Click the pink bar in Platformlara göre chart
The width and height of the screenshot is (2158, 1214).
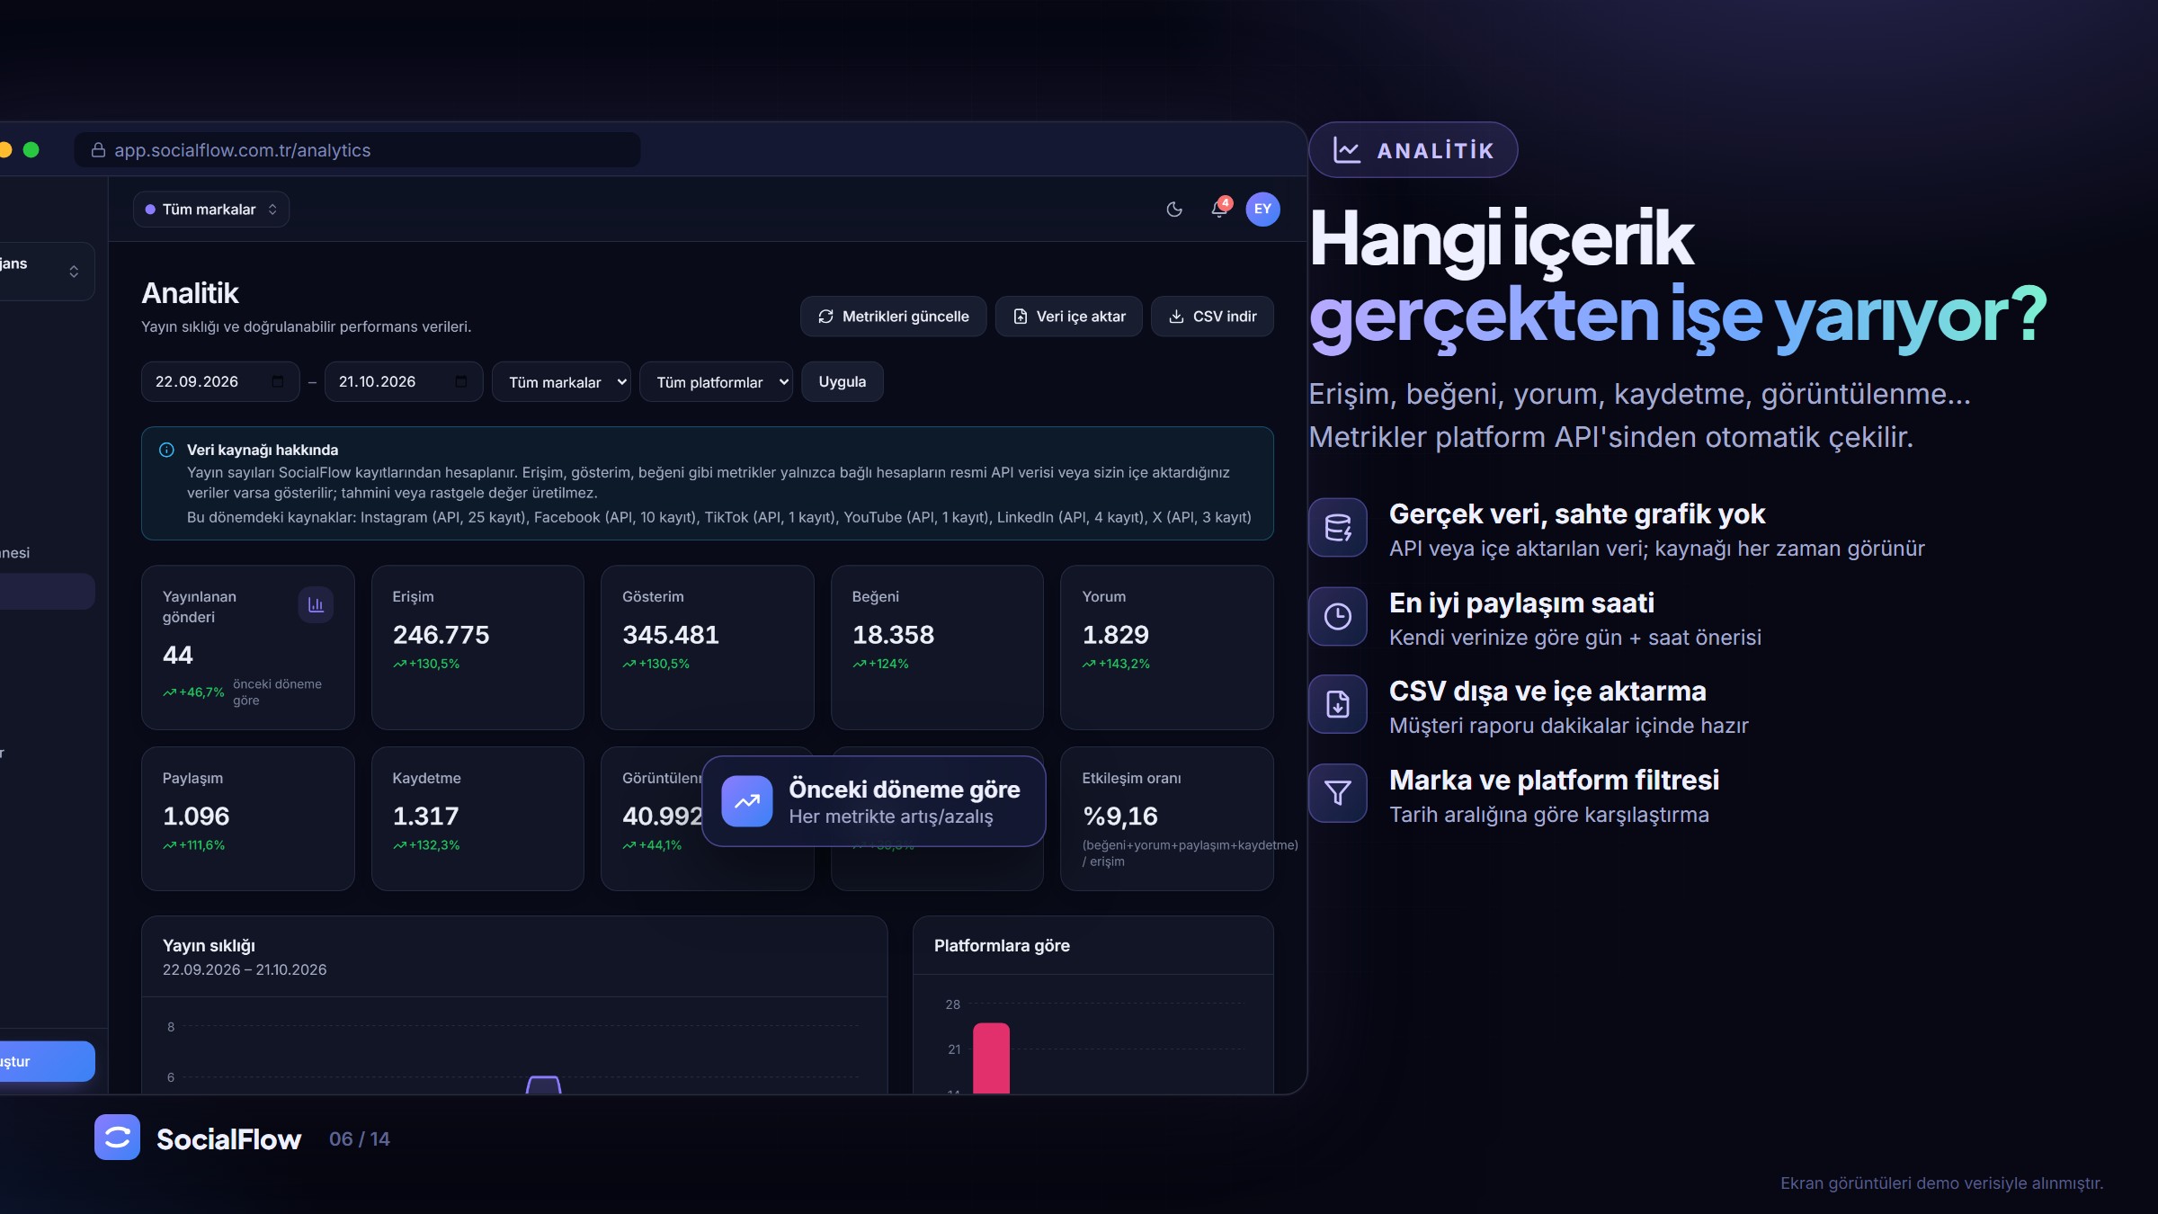pos(991,1058)
